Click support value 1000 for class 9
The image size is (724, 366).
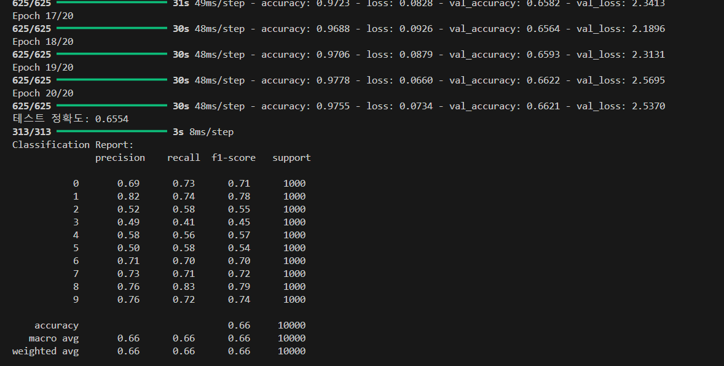point(294,300)
